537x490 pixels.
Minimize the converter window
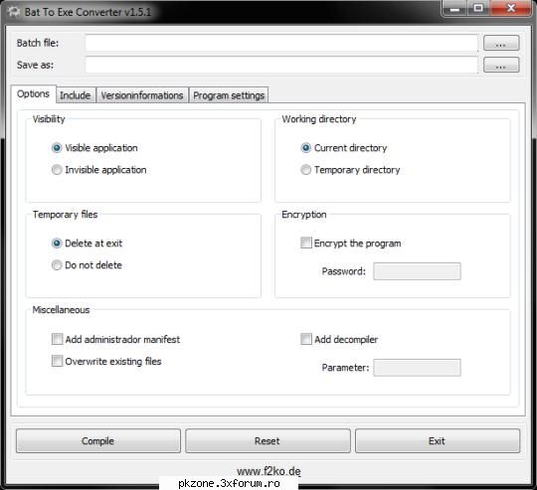(454, 8)
